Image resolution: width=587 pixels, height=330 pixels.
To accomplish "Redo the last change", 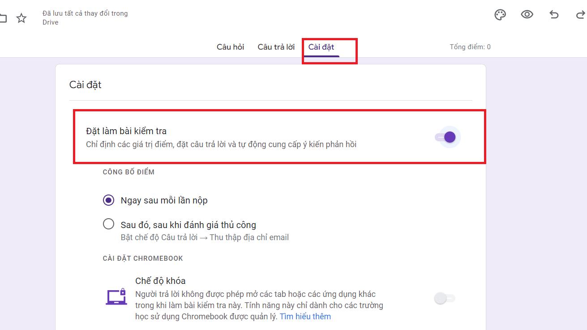I will 580,15.
